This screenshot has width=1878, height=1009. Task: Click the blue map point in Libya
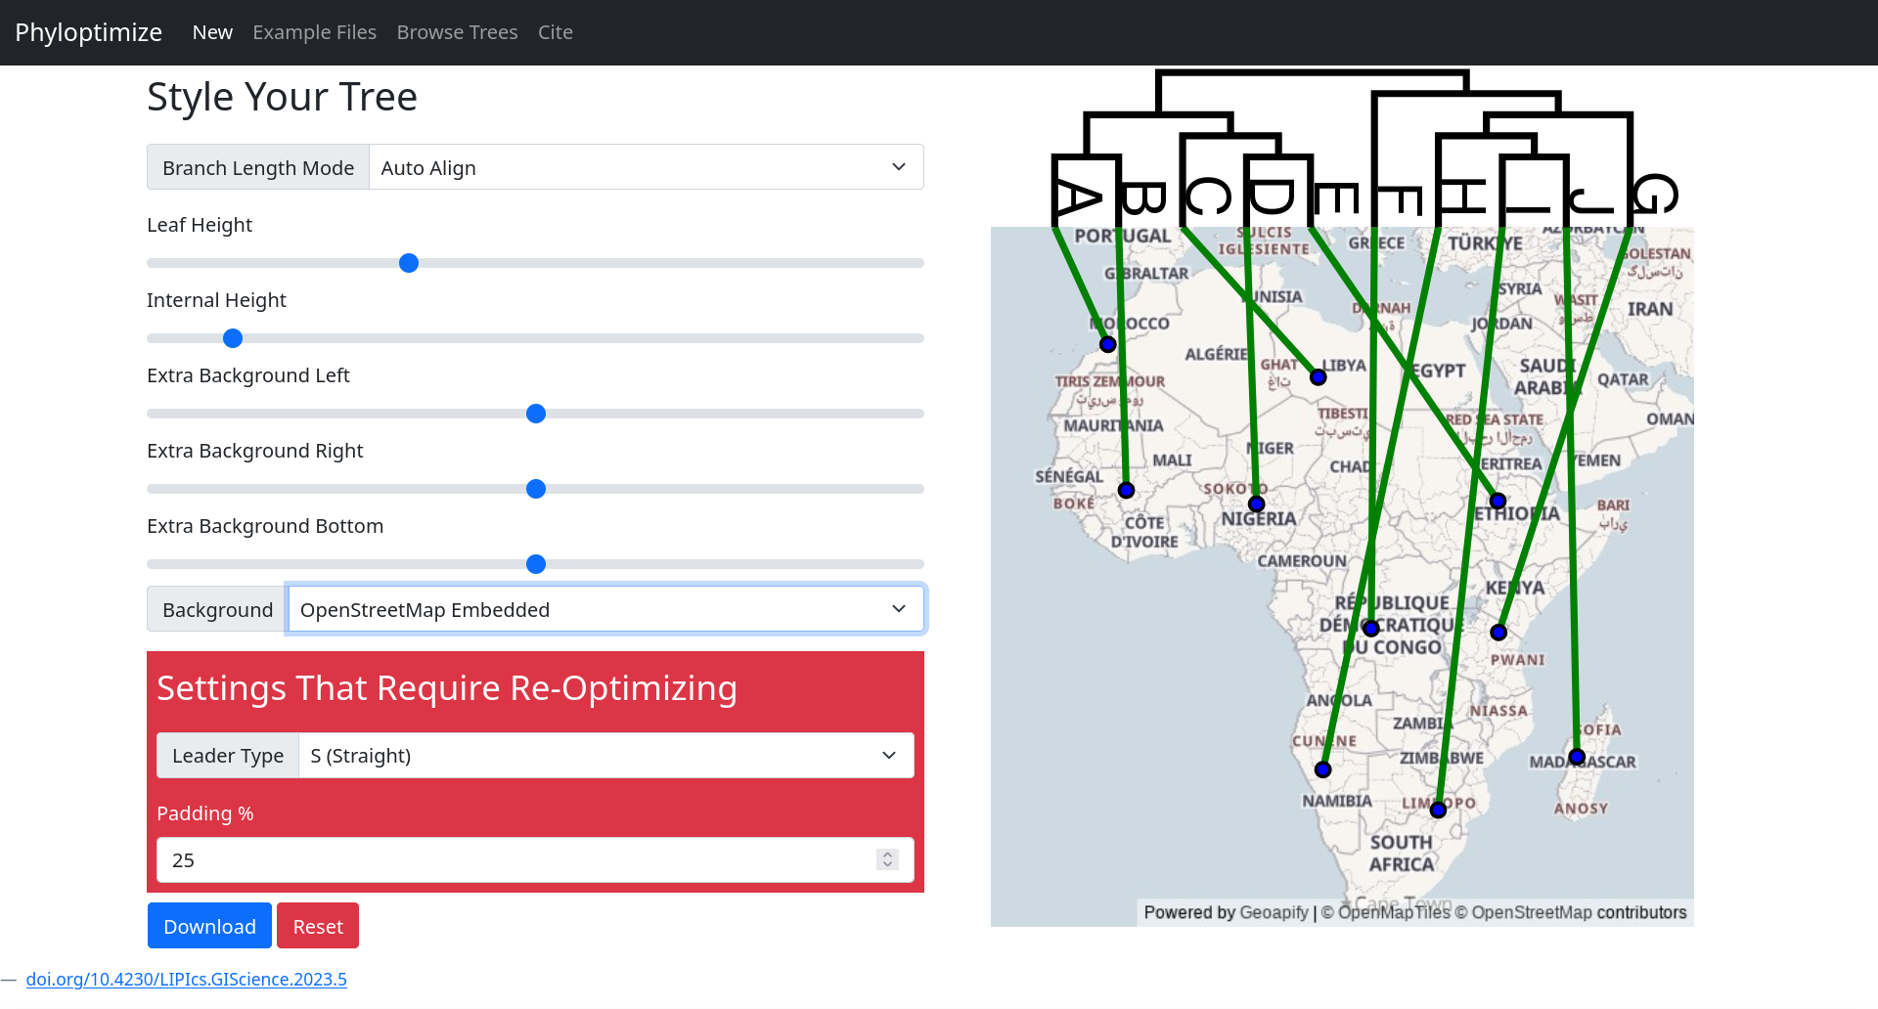(1319, 377)
